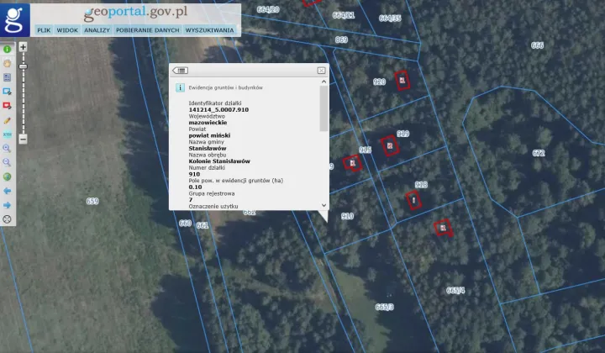Click the parcel 664/35 map label
Image resolution: width=605 pixels, height=353 pixels.
click(x=390, y=18)
